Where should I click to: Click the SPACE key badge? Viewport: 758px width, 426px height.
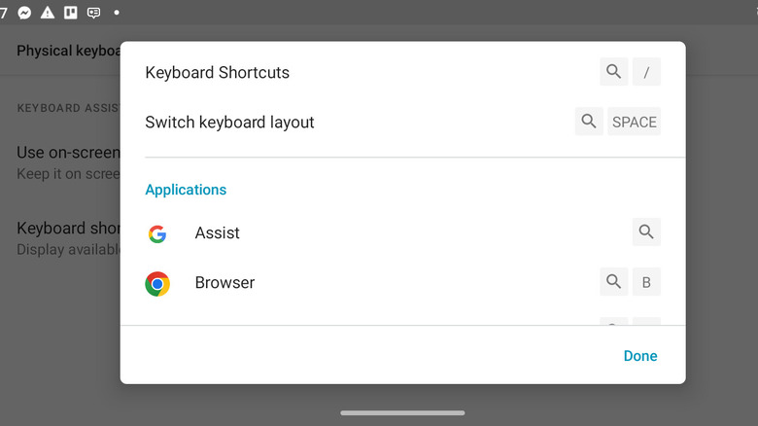click(x=634, y=122)
